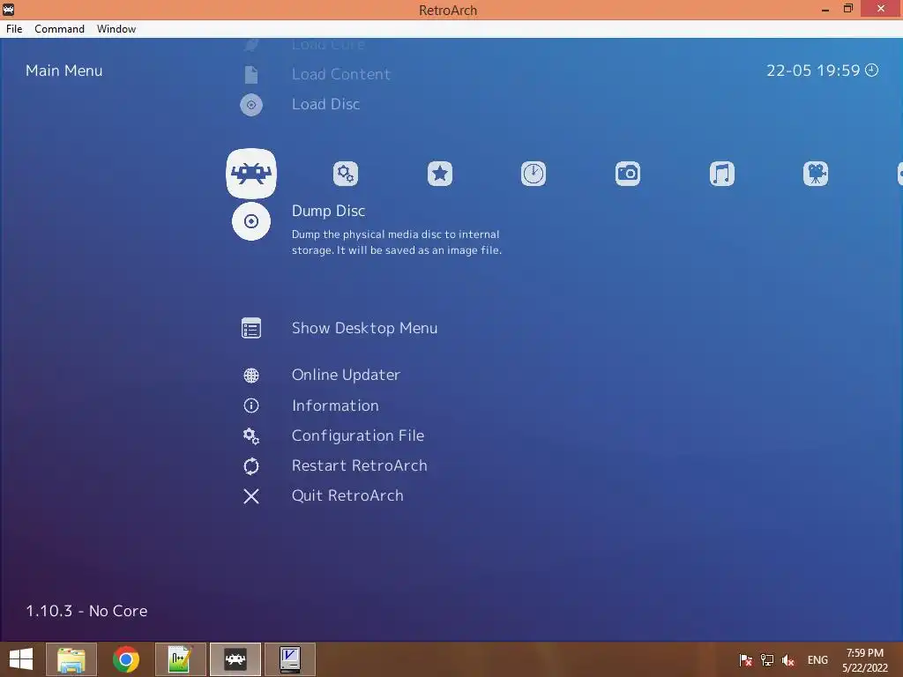Screen dimensions: 903x677
Task: Open the Command menu
Action: [59, 29]
